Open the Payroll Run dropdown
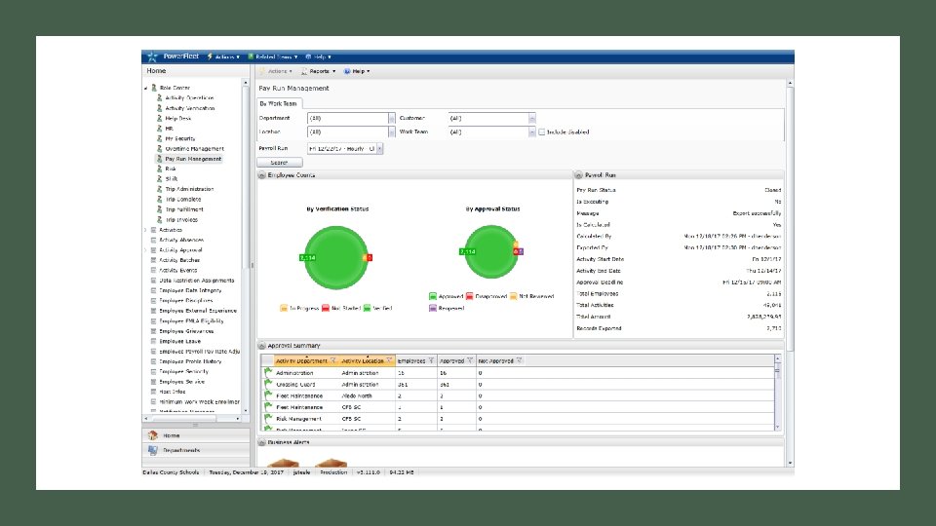The height and width of the screenshot is (526, 936). pos(379,148)
